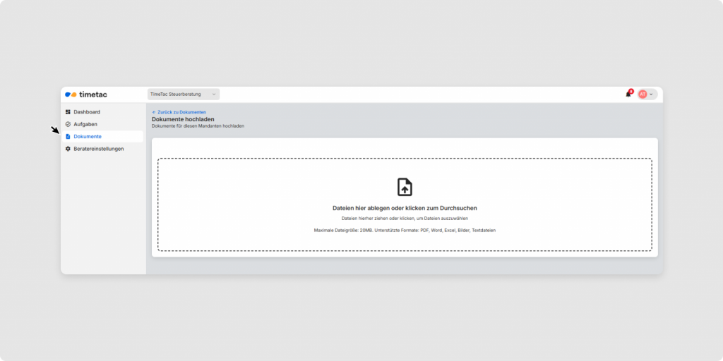
Task: Open Beratereinstellungen settings page
Action: [99, 149]
